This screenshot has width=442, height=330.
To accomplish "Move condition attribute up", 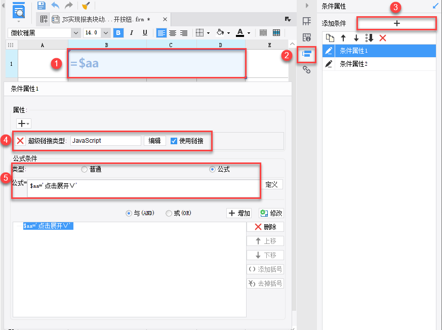I will click(343, 38).
